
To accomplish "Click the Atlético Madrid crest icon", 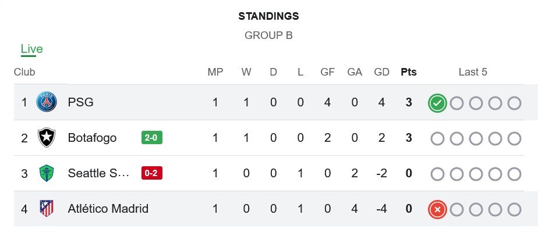I will click(47, 209).
